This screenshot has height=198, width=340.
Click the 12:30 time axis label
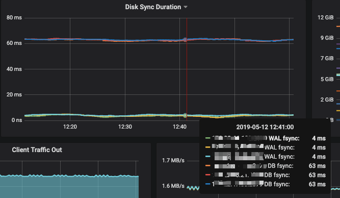coord(125,127)
